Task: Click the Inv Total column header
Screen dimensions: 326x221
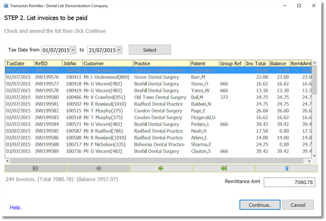Action: point(257,63)
